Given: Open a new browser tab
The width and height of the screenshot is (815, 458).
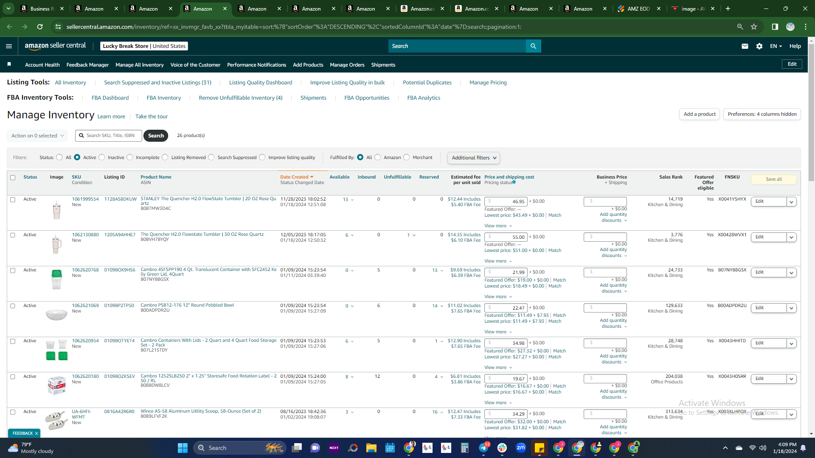Looking at the screenshot, I should [728, 8].
